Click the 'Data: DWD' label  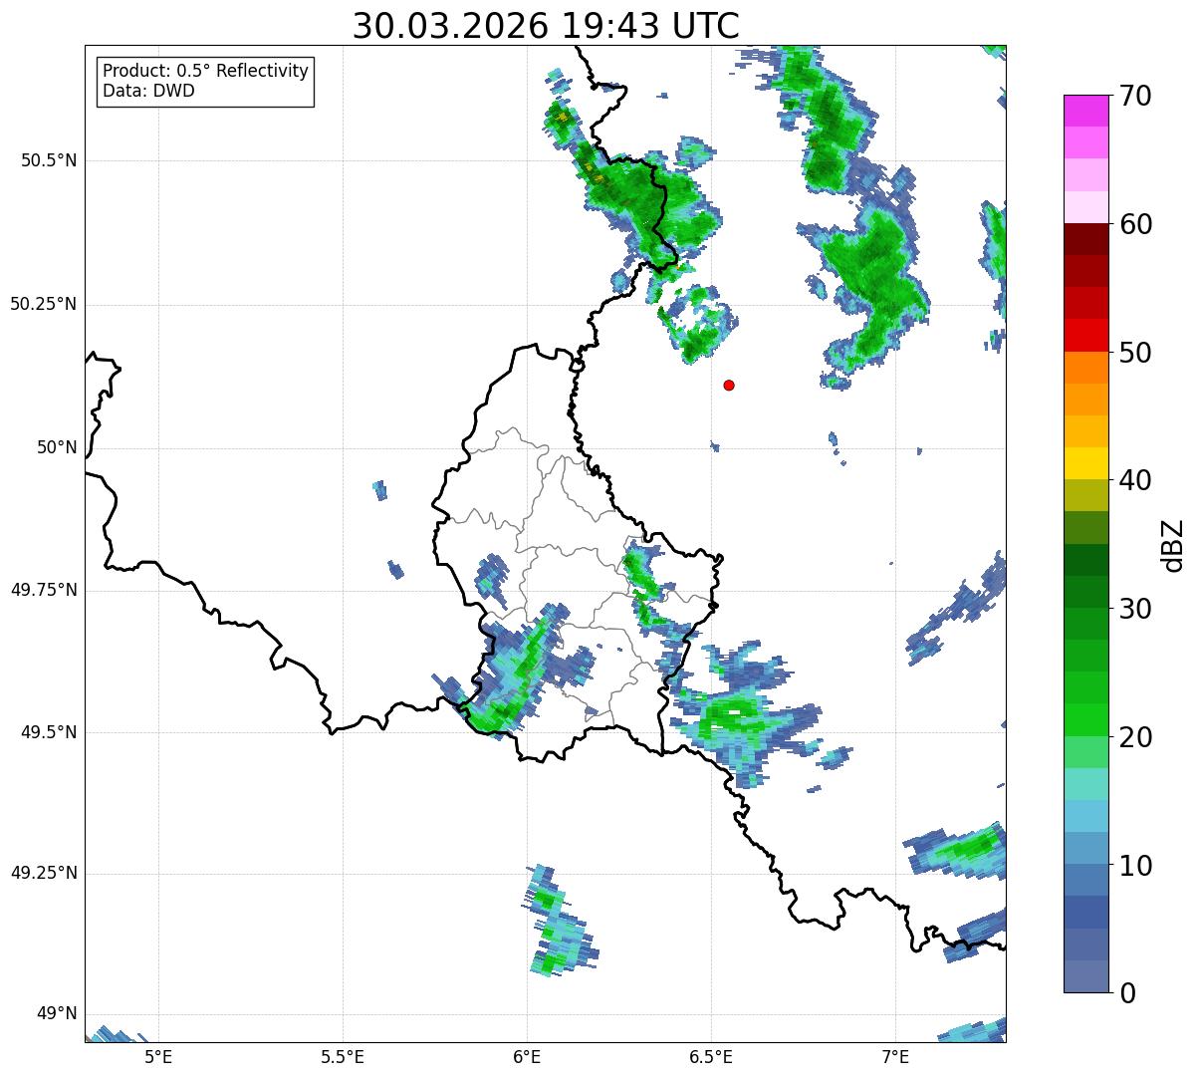coord(148,91)
